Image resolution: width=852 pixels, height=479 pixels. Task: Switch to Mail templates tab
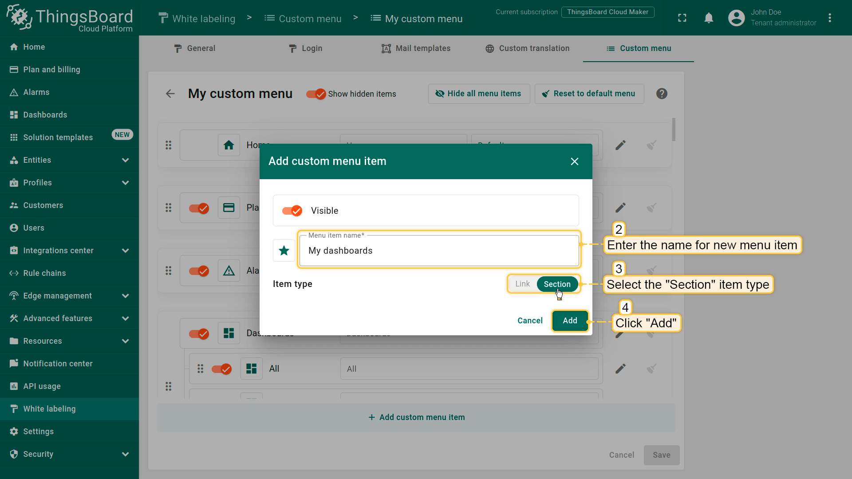416,48
